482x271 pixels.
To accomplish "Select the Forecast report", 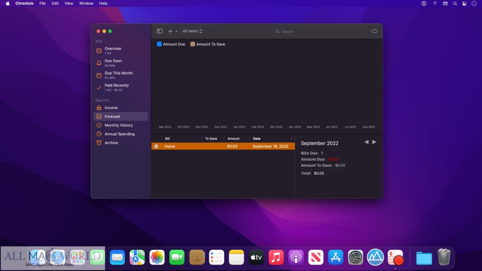I will click(121, 117).
